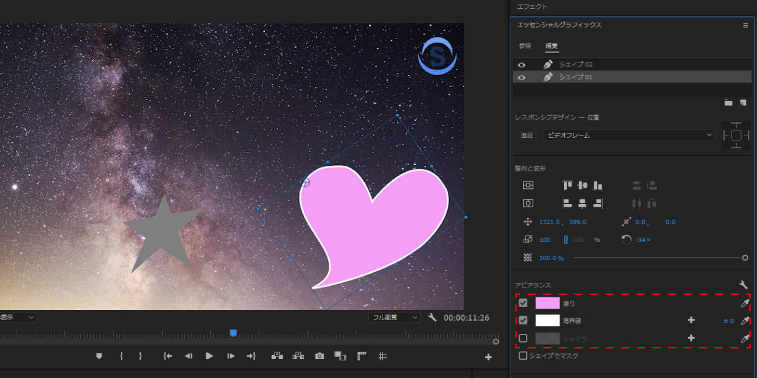Click the New Layer icon
The height and width of the screenshot is (378, 757).
(743, 102)
